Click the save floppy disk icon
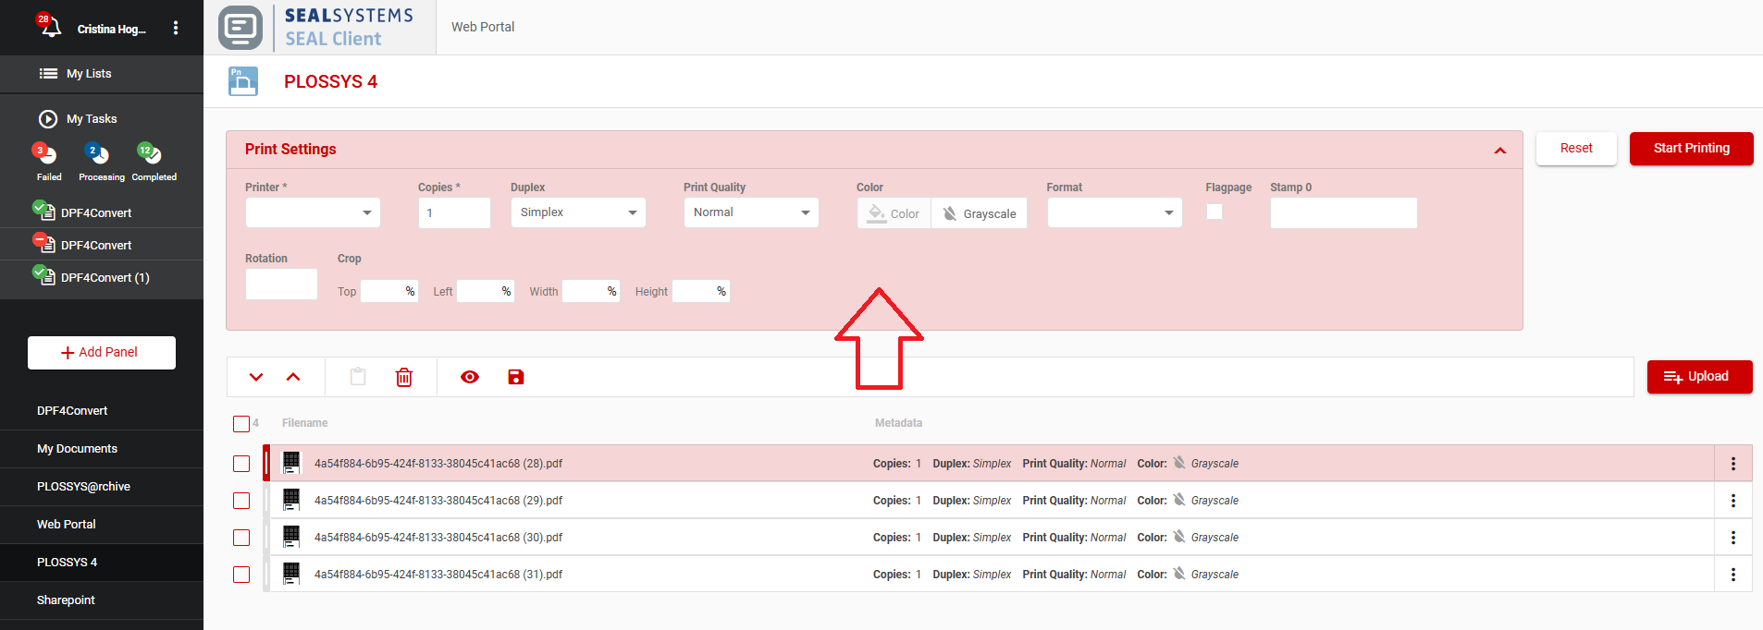 coord(516,377)
